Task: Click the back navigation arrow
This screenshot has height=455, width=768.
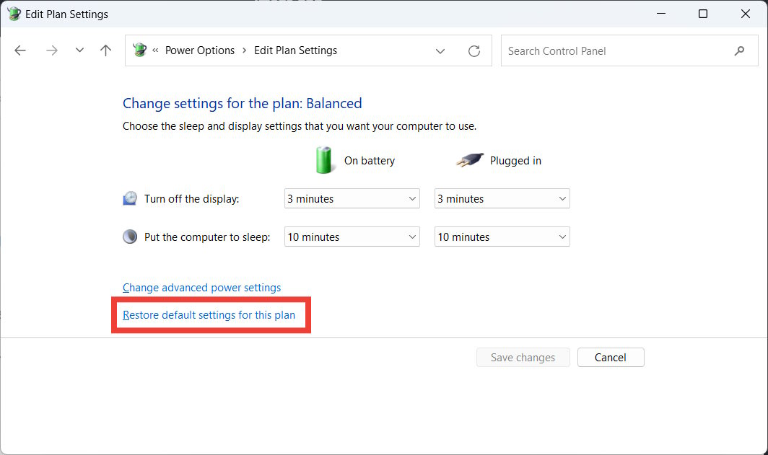Action: coord(19,50)
